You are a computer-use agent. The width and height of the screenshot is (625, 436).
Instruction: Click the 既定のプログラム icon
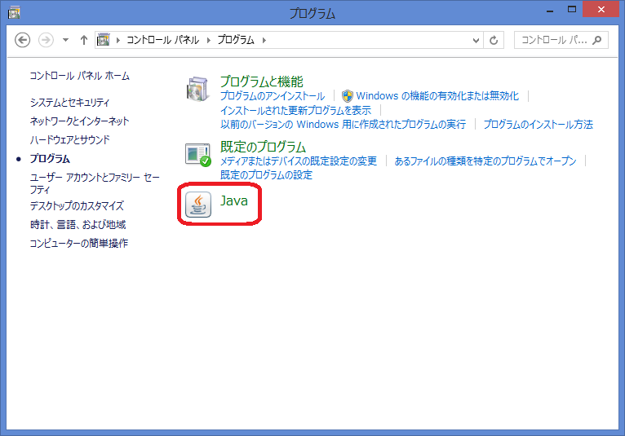198,155
